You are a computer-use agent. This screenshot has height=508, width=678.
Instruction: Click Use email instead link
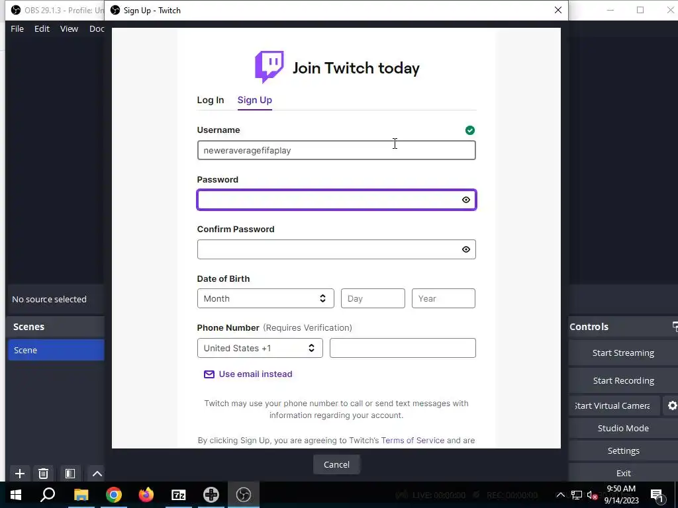[256, 374]
